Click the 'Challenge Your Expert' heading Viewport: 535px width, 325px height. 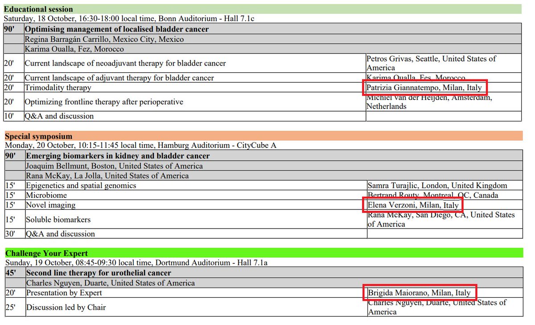pos(46,254)
